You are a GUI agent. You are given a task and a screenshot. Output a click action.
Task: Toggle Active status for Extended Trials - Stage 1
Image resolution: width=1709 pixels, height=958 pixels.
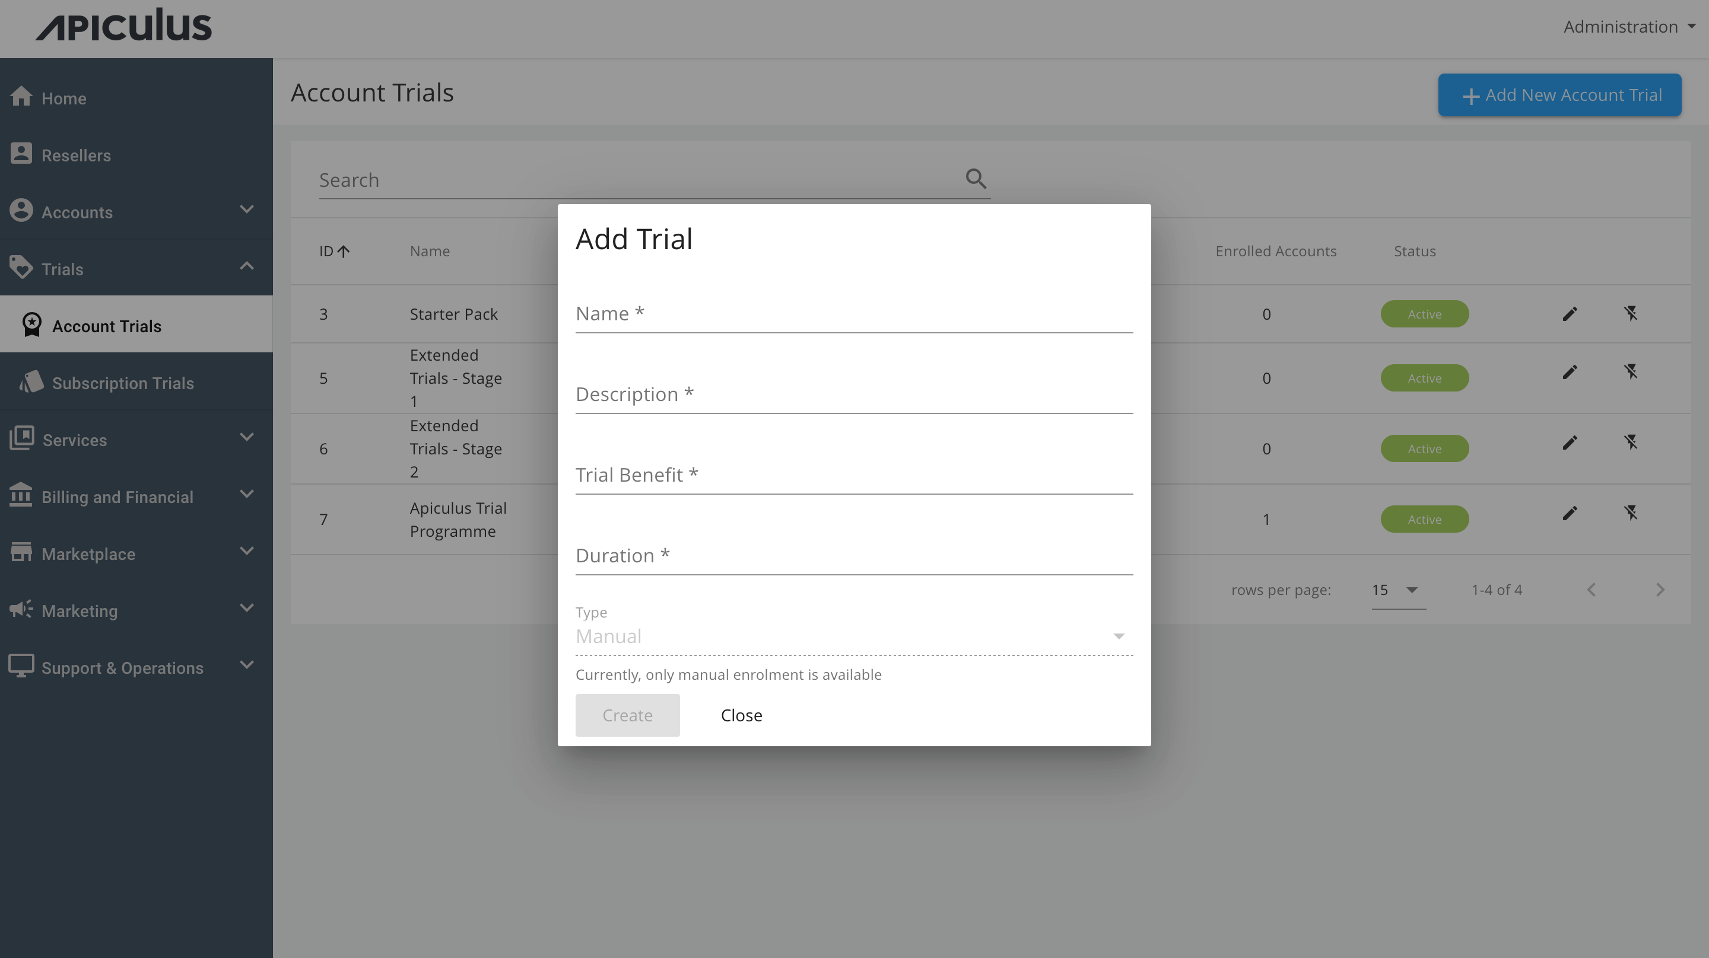1424,377
